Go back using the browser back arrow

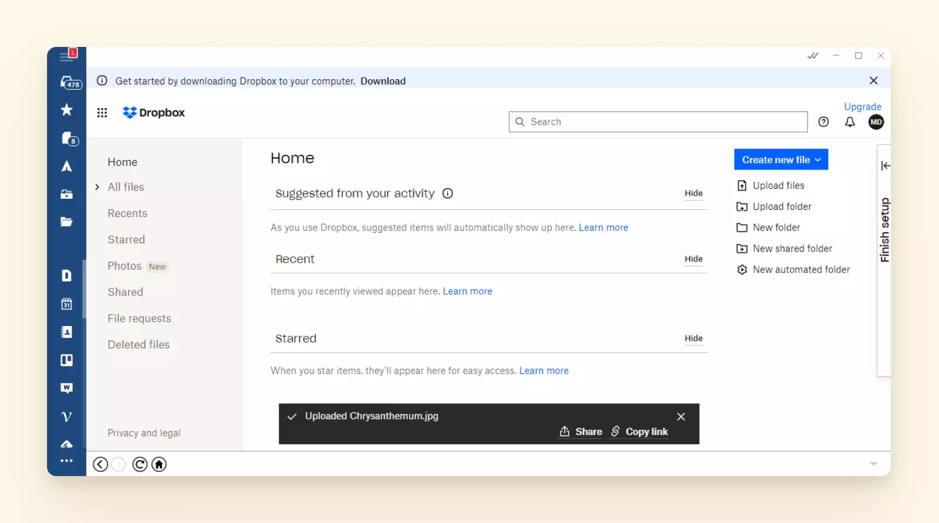100,464
